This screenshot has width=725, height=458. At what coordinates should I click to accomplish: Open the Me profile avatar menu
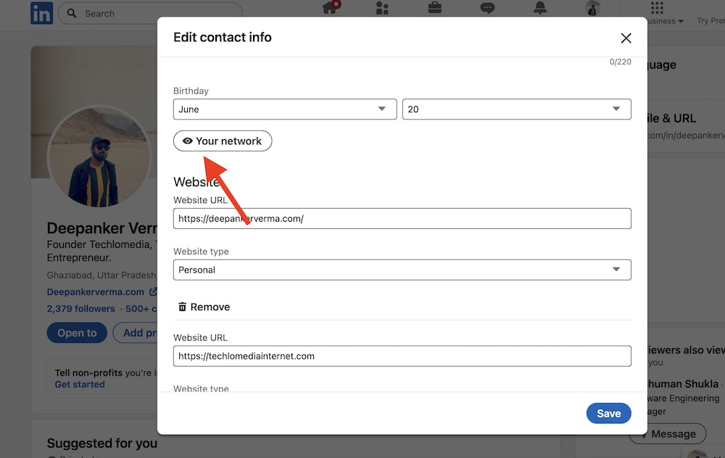click(593, 8)
